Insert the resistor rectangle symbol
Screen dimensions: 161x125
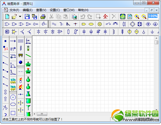click(68, 32)
